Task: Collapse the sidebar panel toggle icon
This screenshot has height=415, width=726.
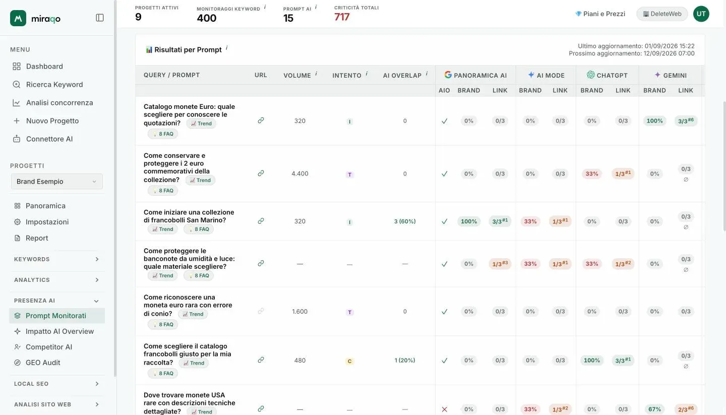Action: click(x=100, y=18)
